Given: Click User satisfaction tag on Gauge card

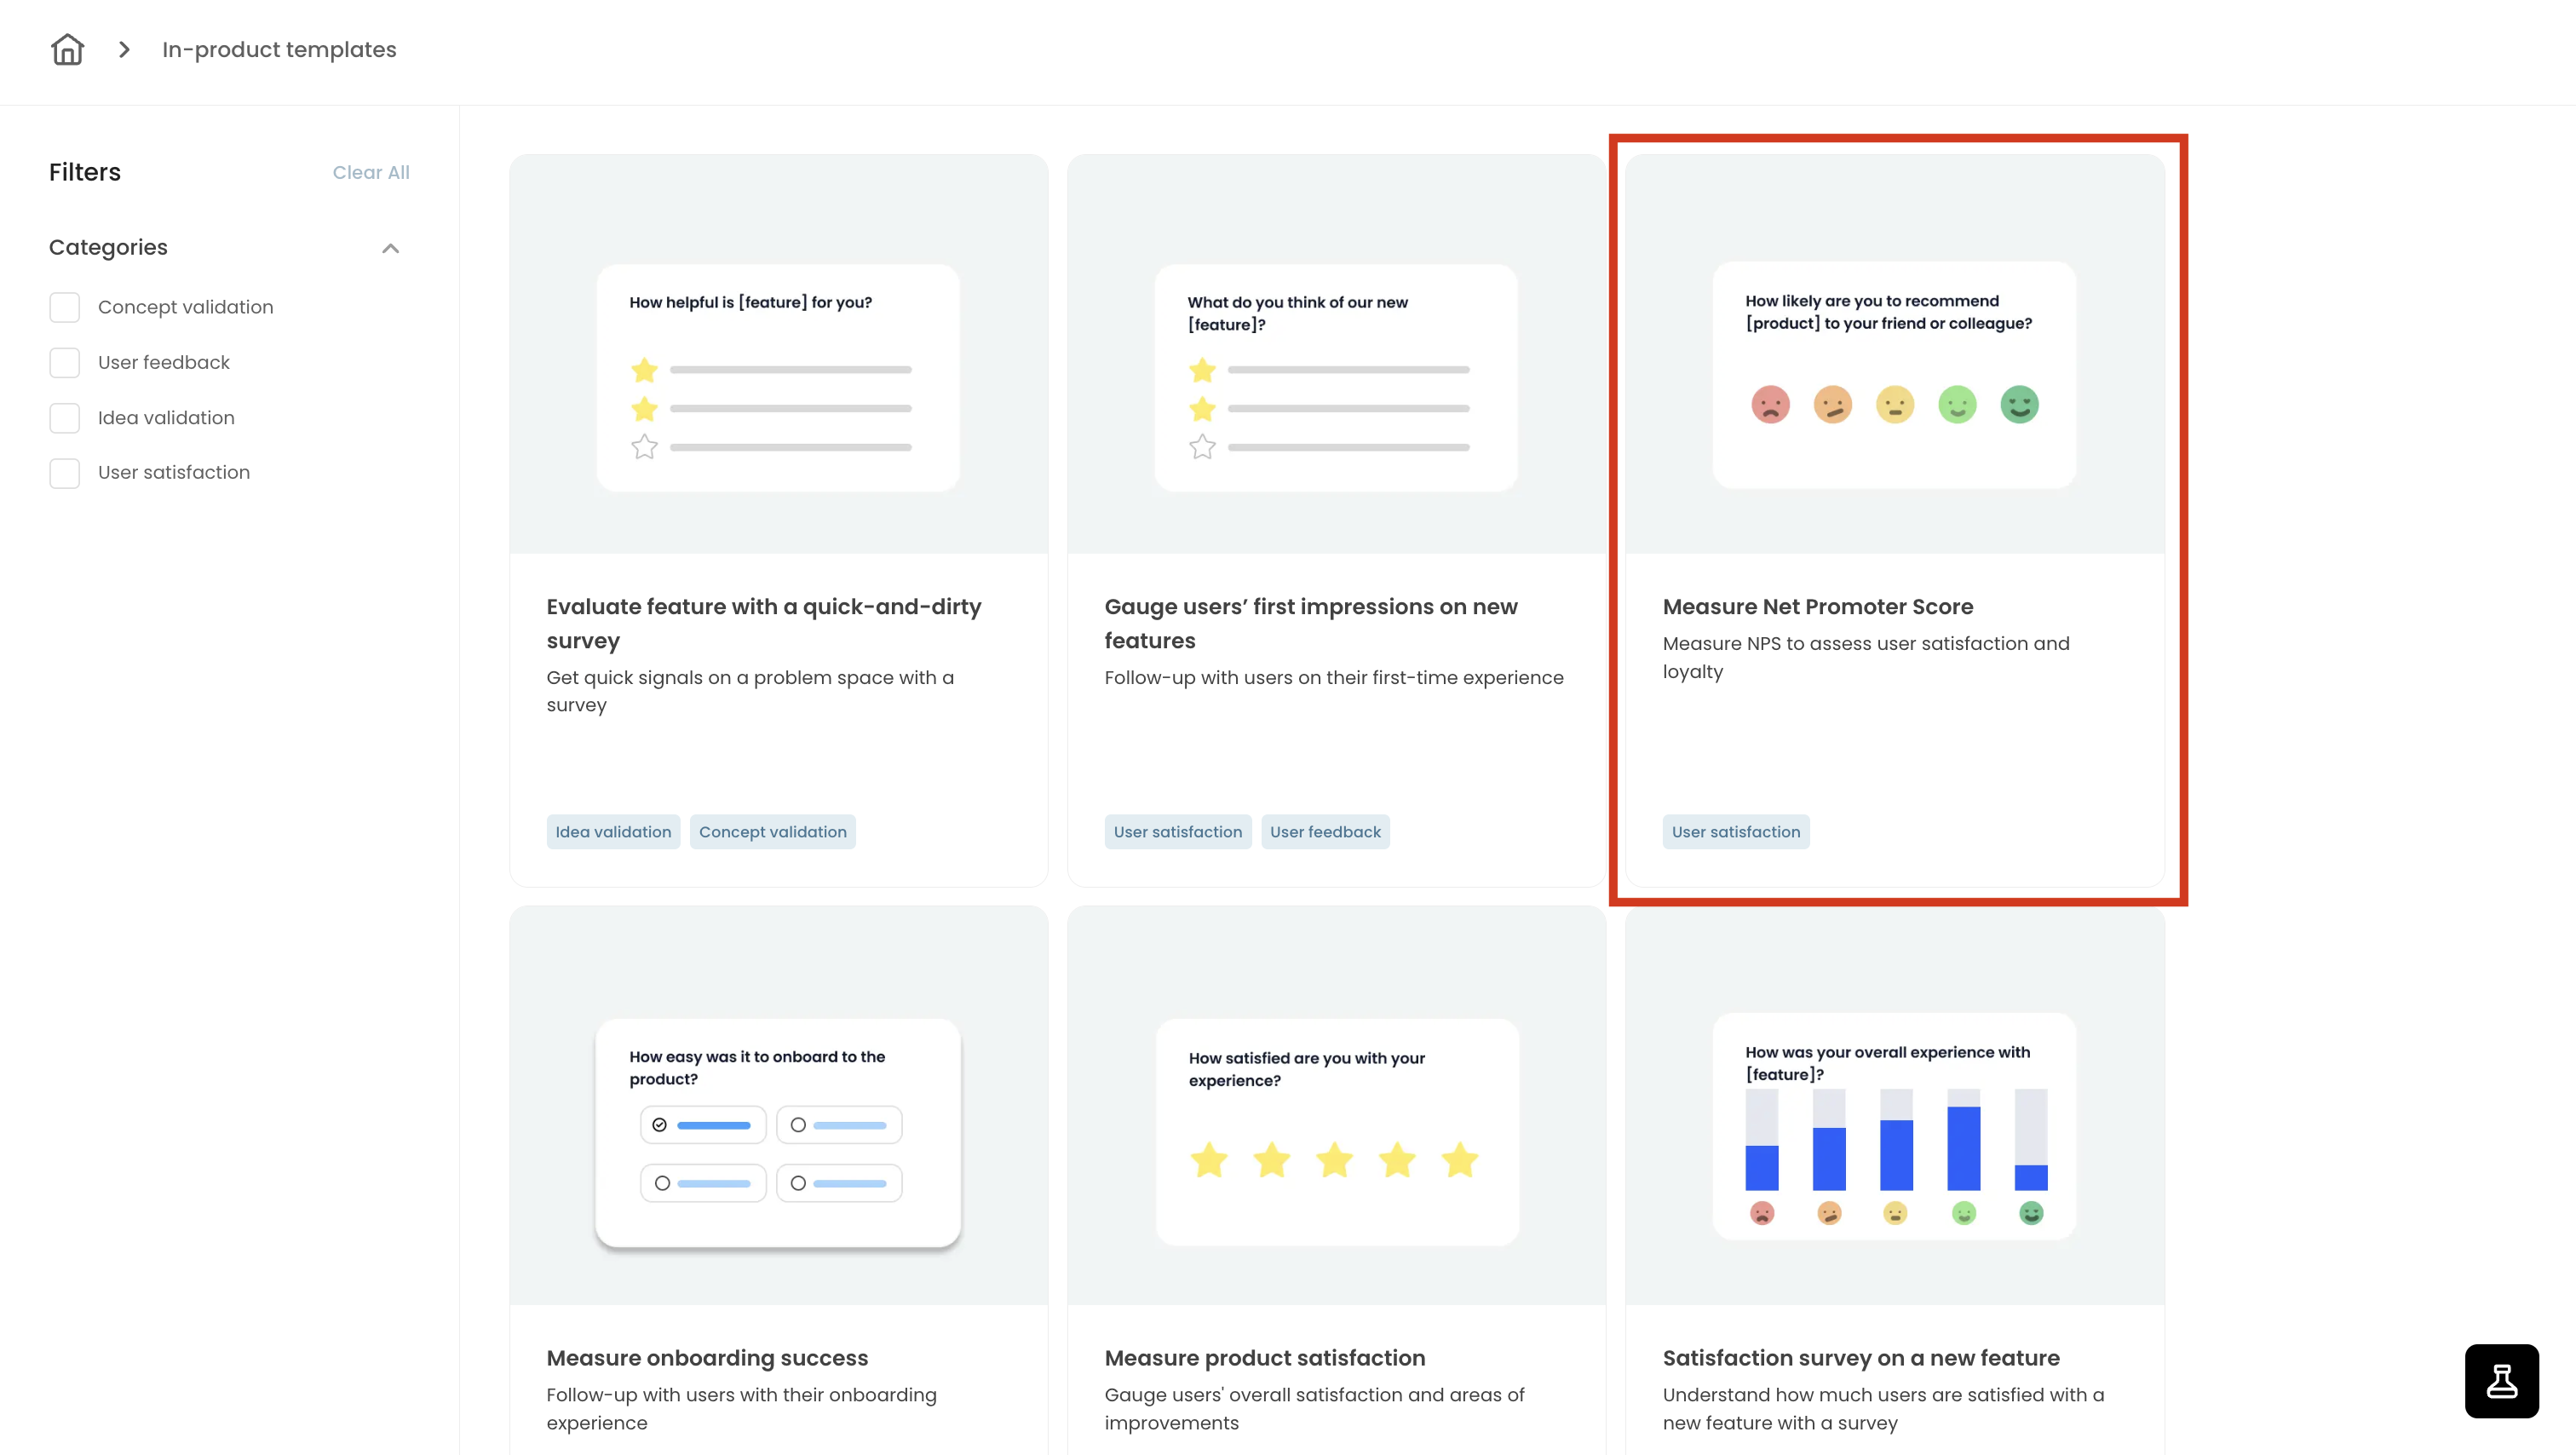Looking at the screenshot, I should [x=1177, y=832].
